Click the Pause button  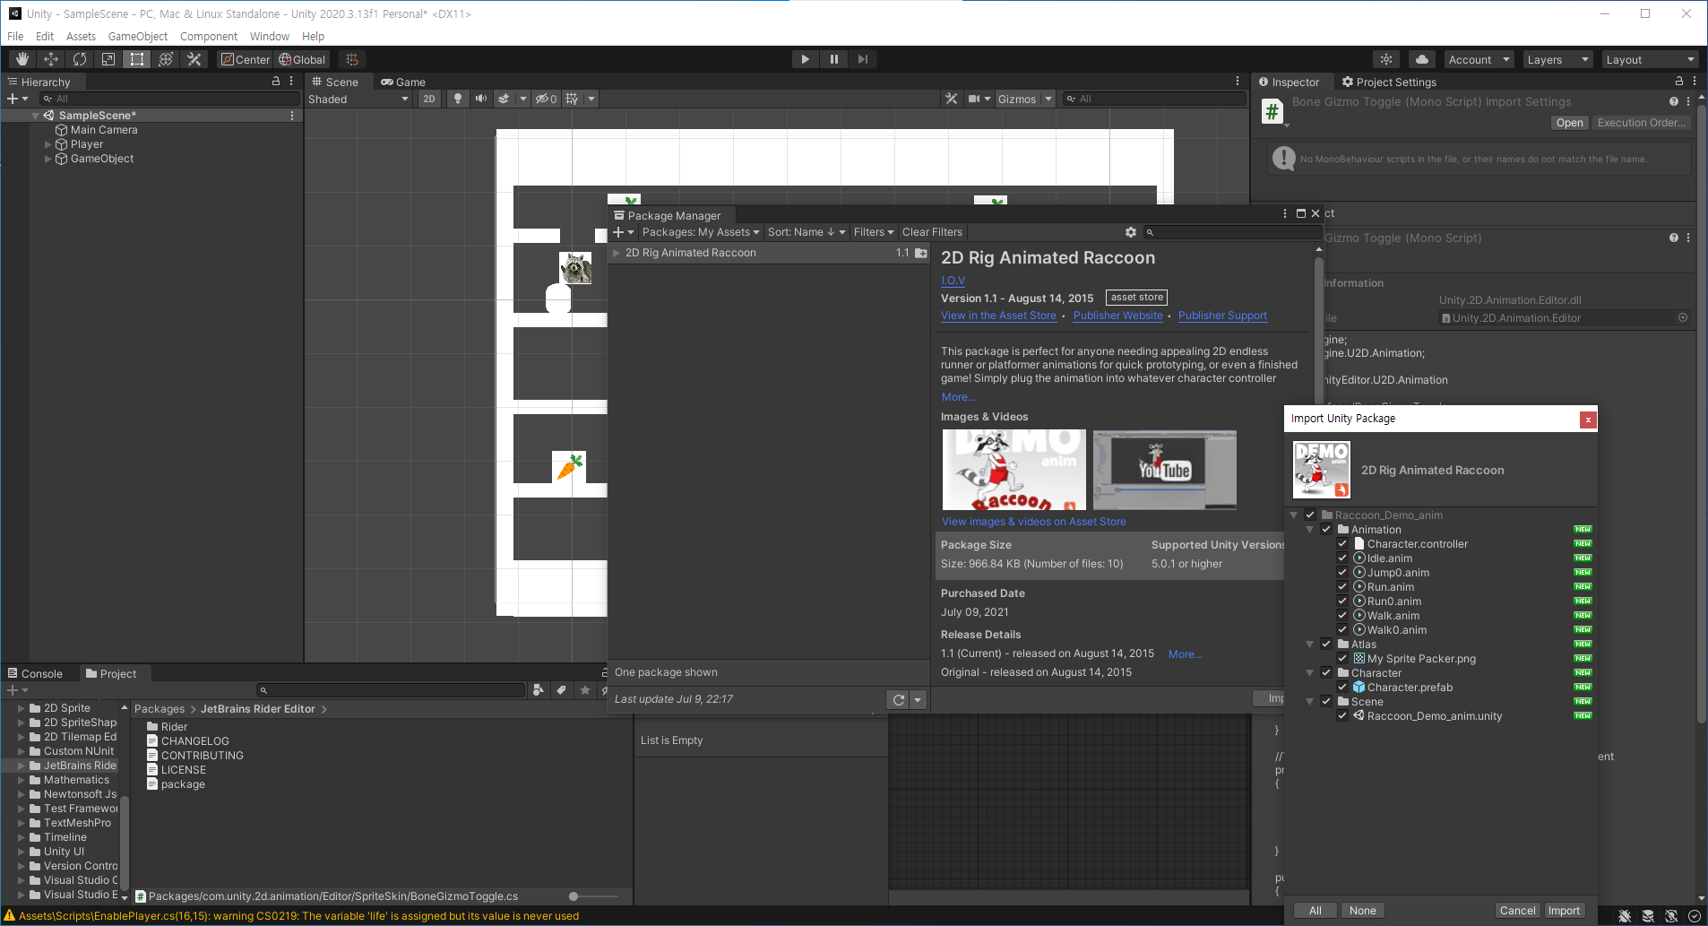tap(833, 59)
